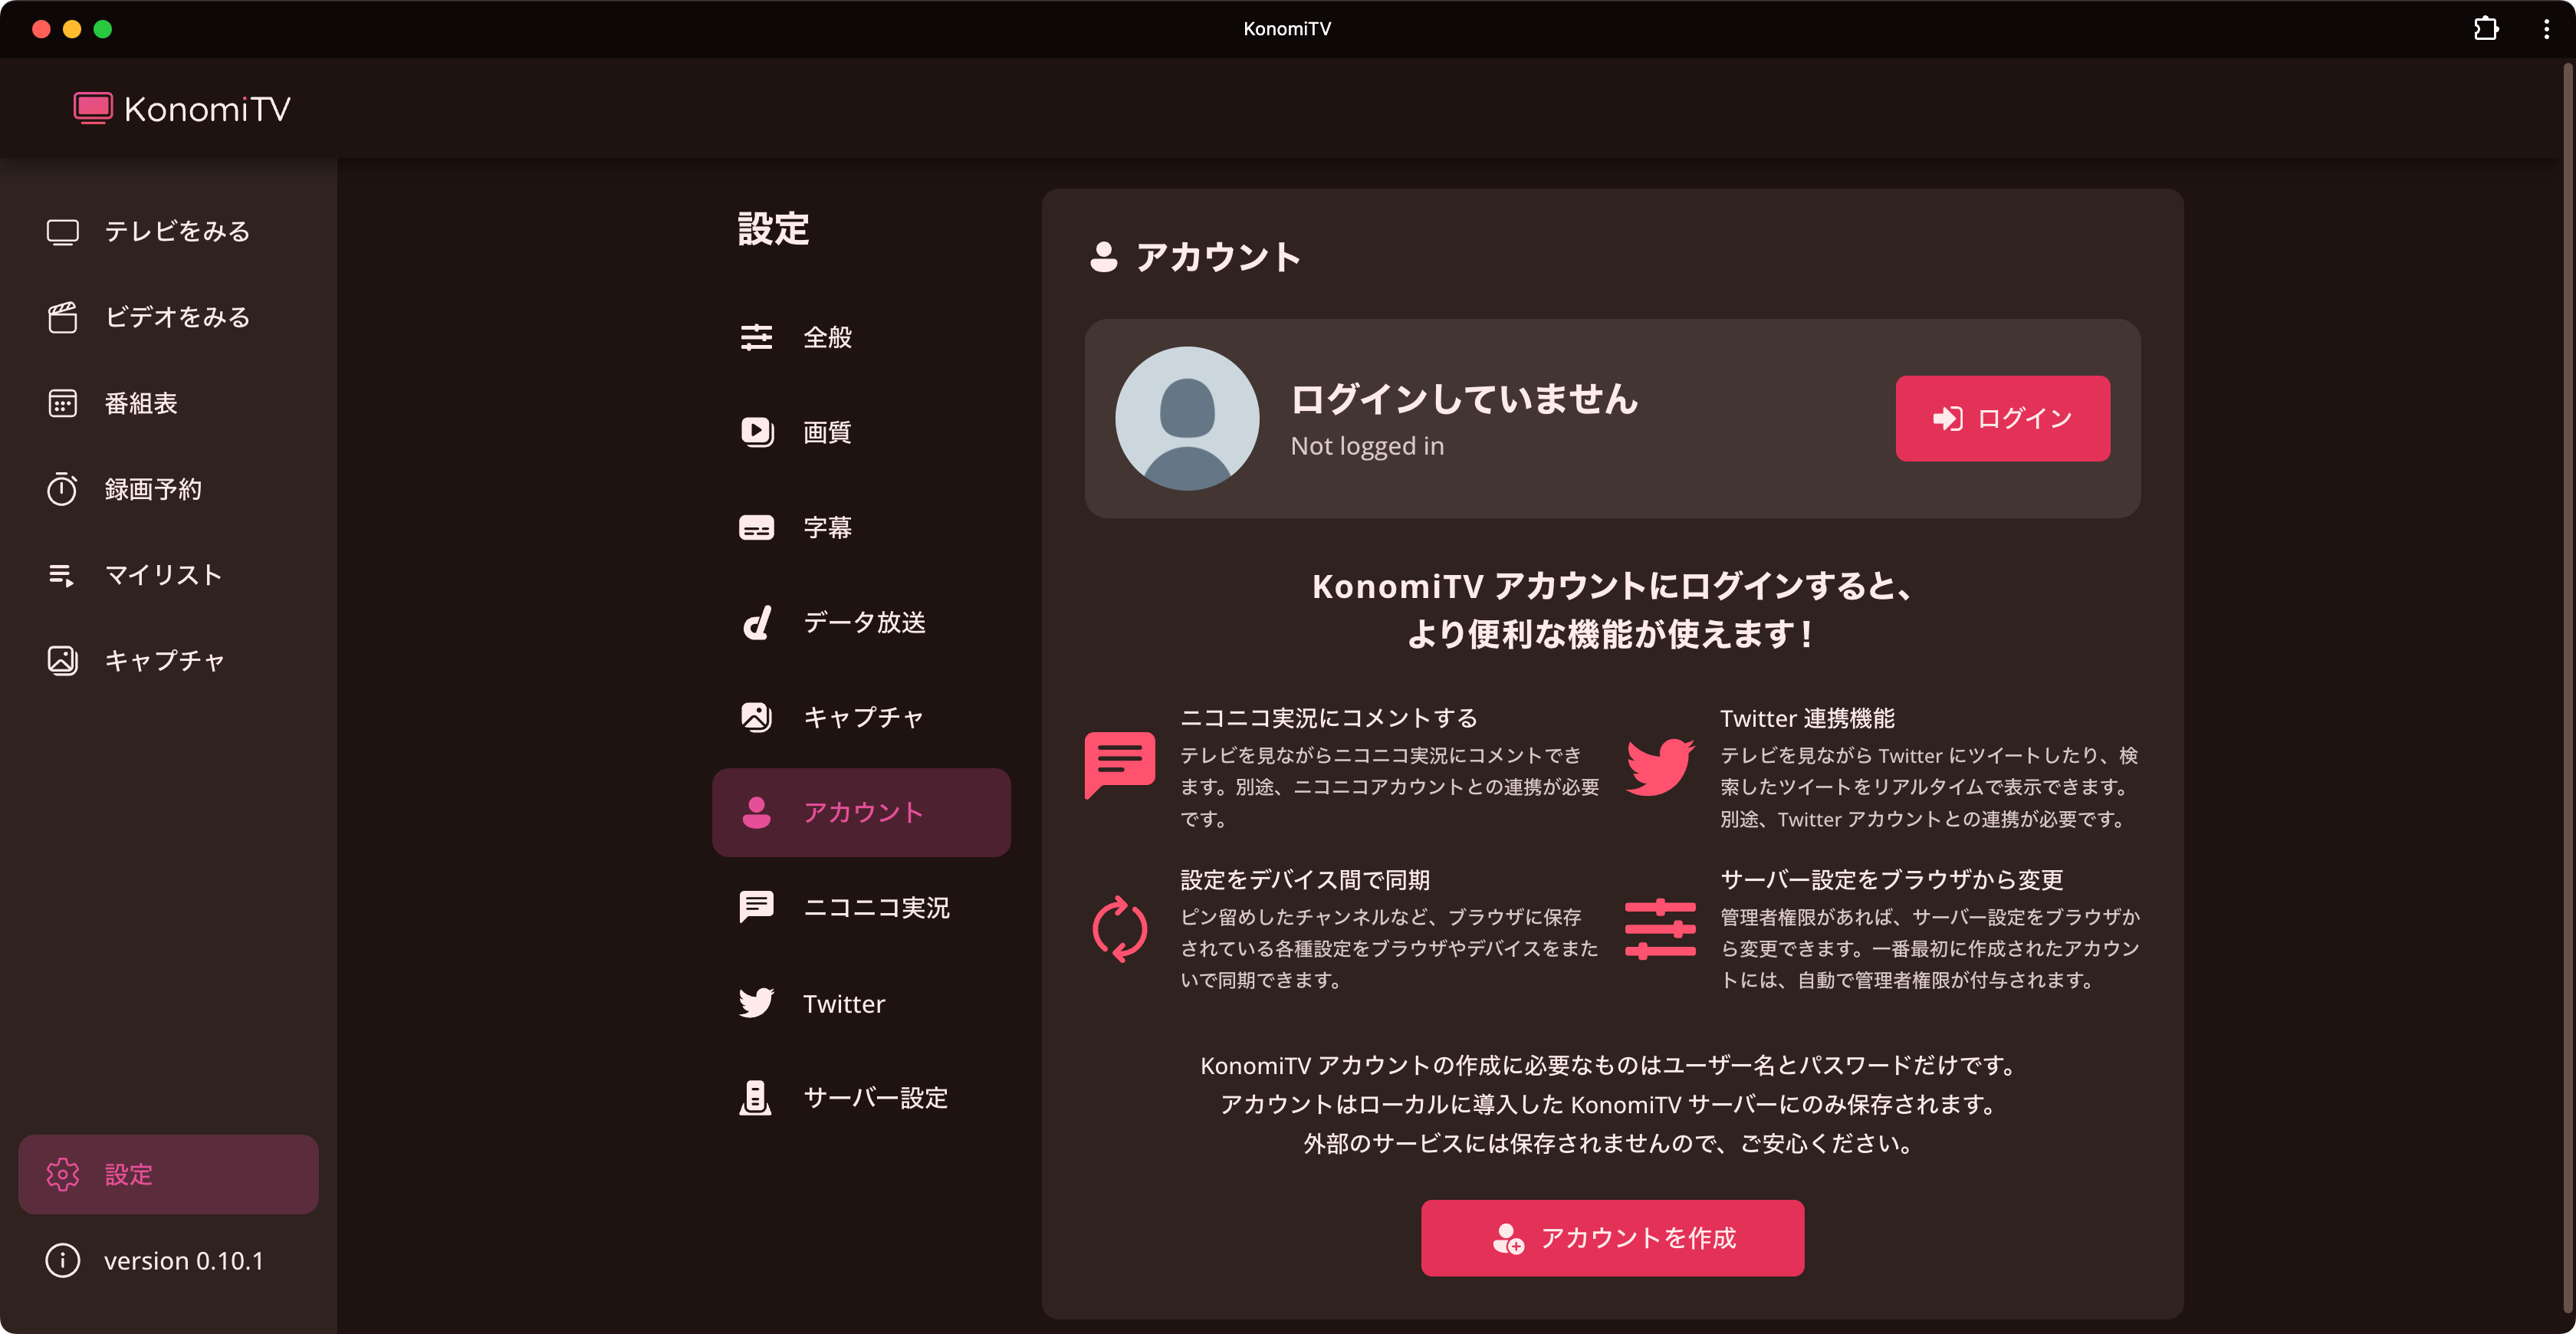Open the three-dot window menu
The width and height of the screenshot is (2576, 1334).
[2546, 29]
